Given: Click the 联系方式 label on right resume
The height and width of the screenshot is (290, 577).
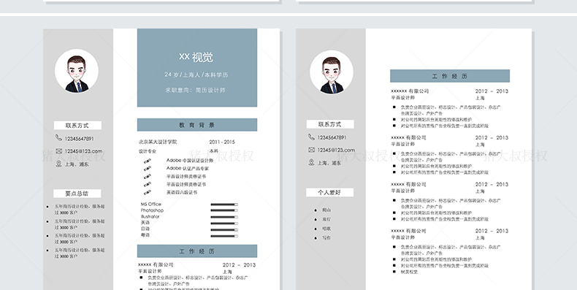Looking at the screenshot, I should click(x=330, y=124).
